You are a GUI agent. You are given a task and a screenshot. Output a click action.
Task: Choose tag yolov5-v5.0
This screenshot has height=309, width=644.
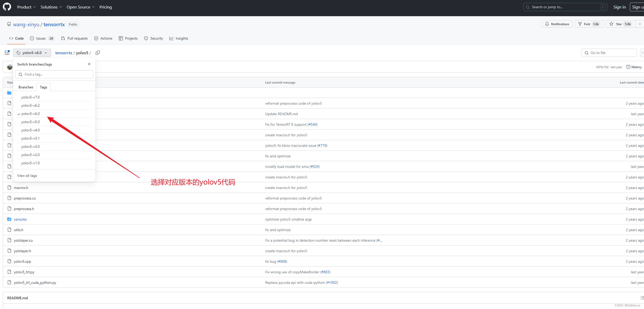(x=54, y=122)
